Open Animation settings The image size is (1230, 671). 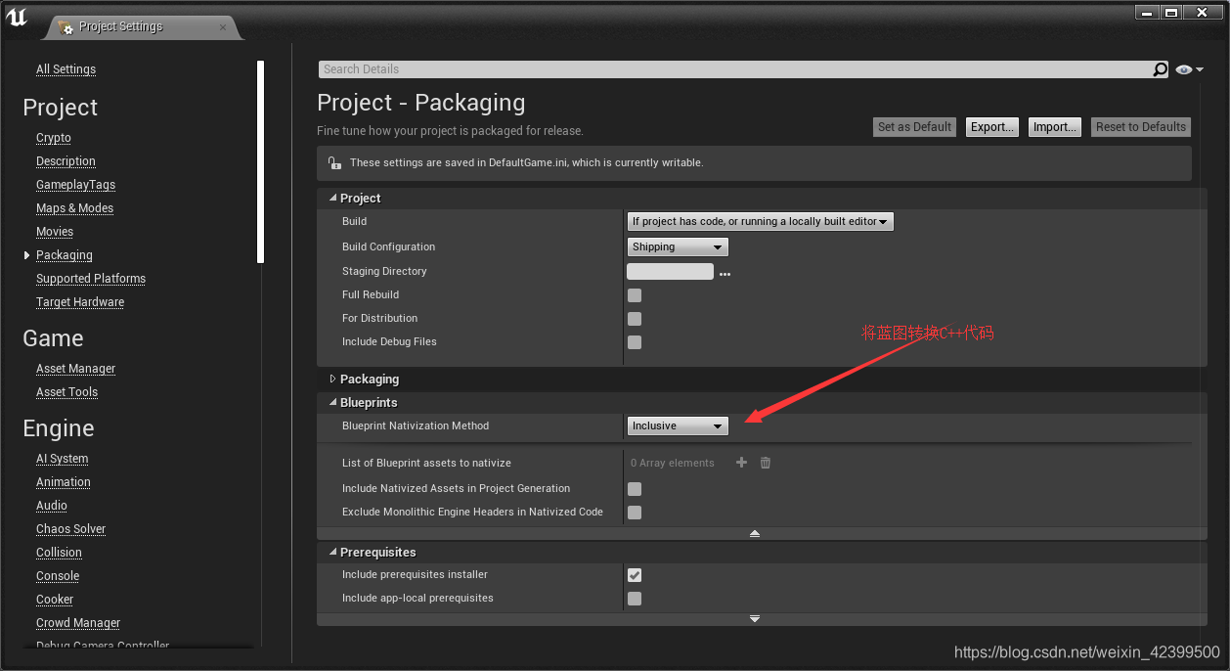(x=64, y=482)
